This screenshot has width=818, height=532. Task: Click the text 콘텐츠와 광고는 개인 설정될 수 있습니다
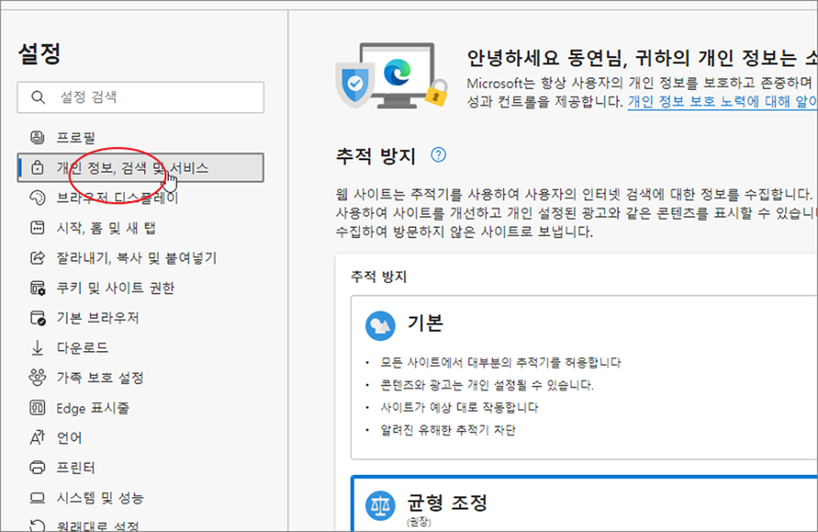pyautogui.click(x=487, y=385)
